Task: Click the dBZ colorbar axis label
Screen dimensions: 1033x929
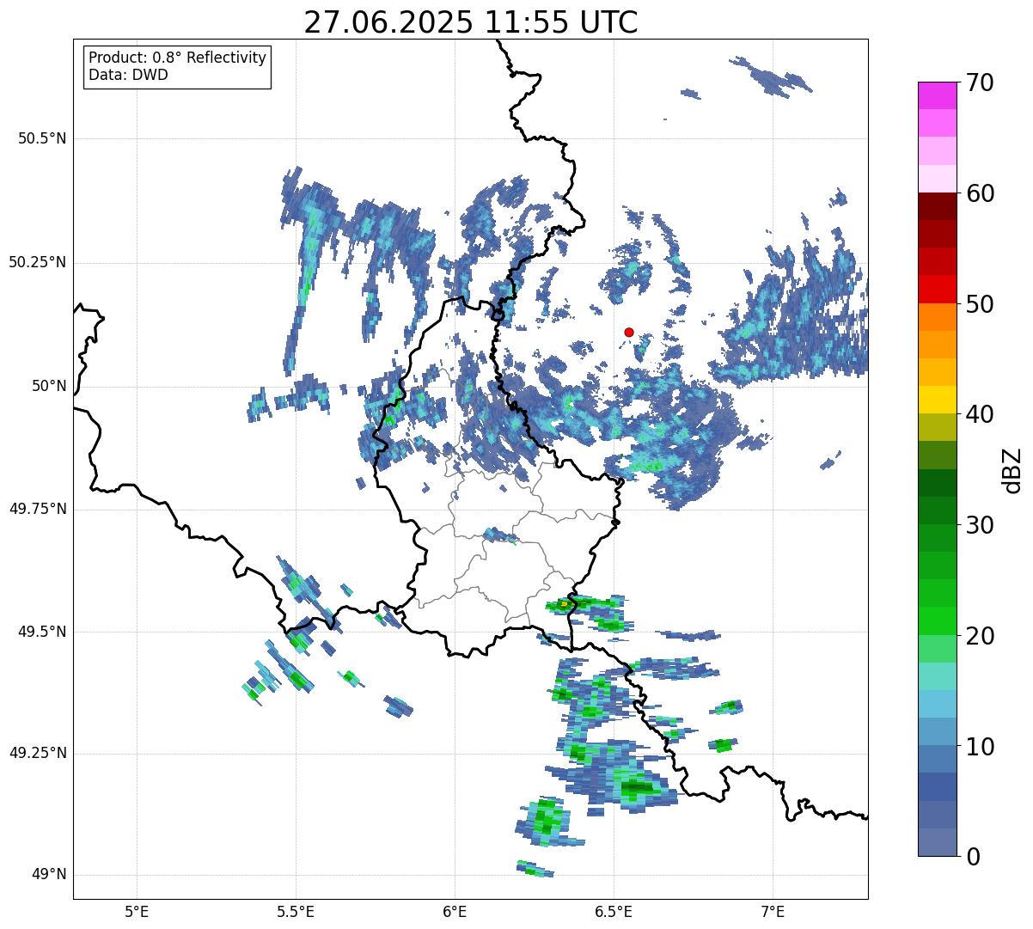Action: (x=1012, y=469)
